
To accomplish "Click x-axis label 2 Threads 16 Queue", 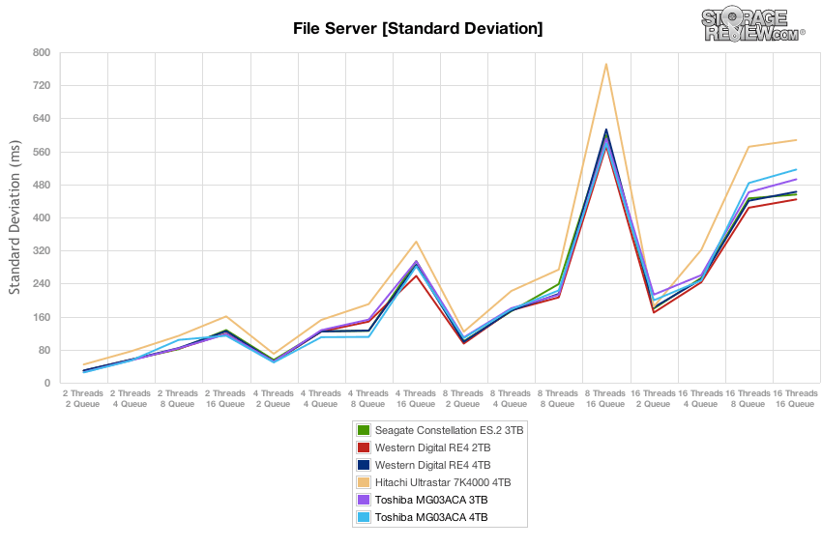I will [x=225, y=399].
